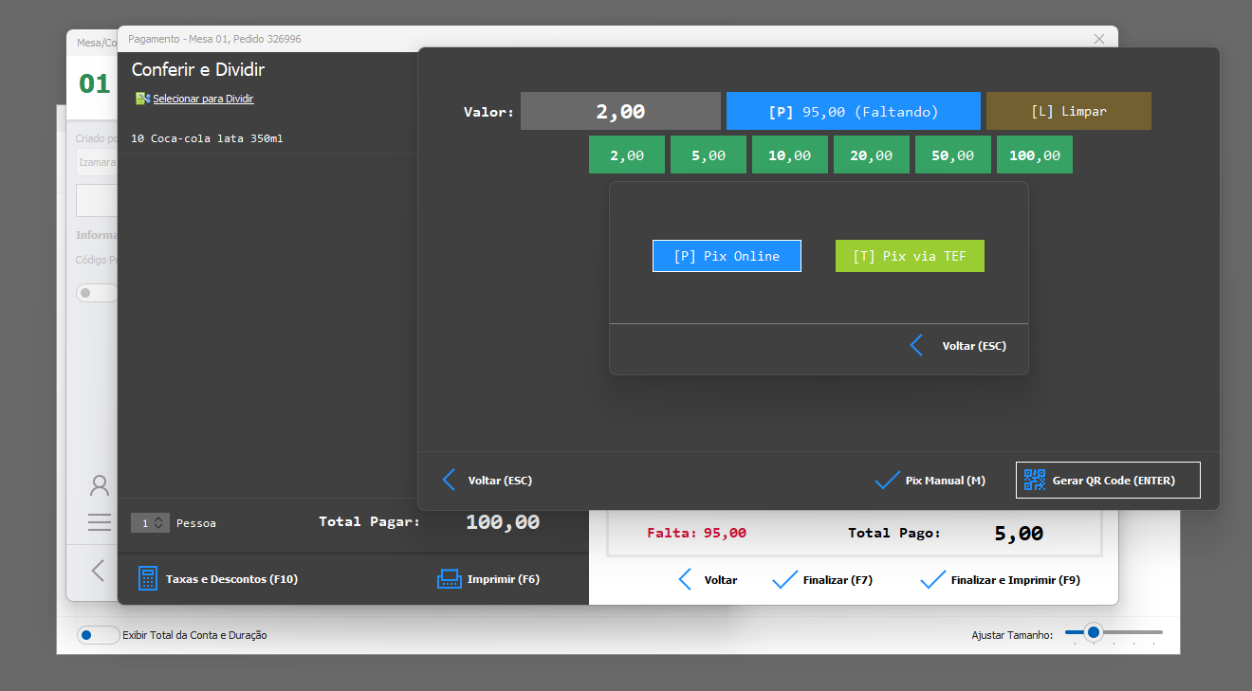The width and height of the screenshot is (1252, 691).
Task: Click the calculator icon for Taxas e Descontos
Action: (x=148, y=578)
